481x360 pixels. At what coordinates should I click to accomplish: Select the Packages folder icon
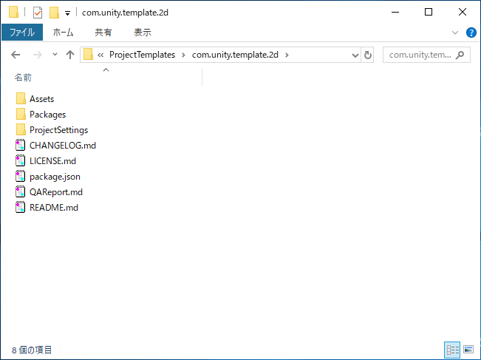point(21,114)
